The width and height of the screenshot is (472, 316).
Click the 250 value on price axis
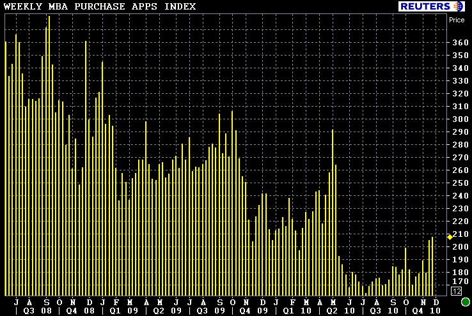click(460, 183)
